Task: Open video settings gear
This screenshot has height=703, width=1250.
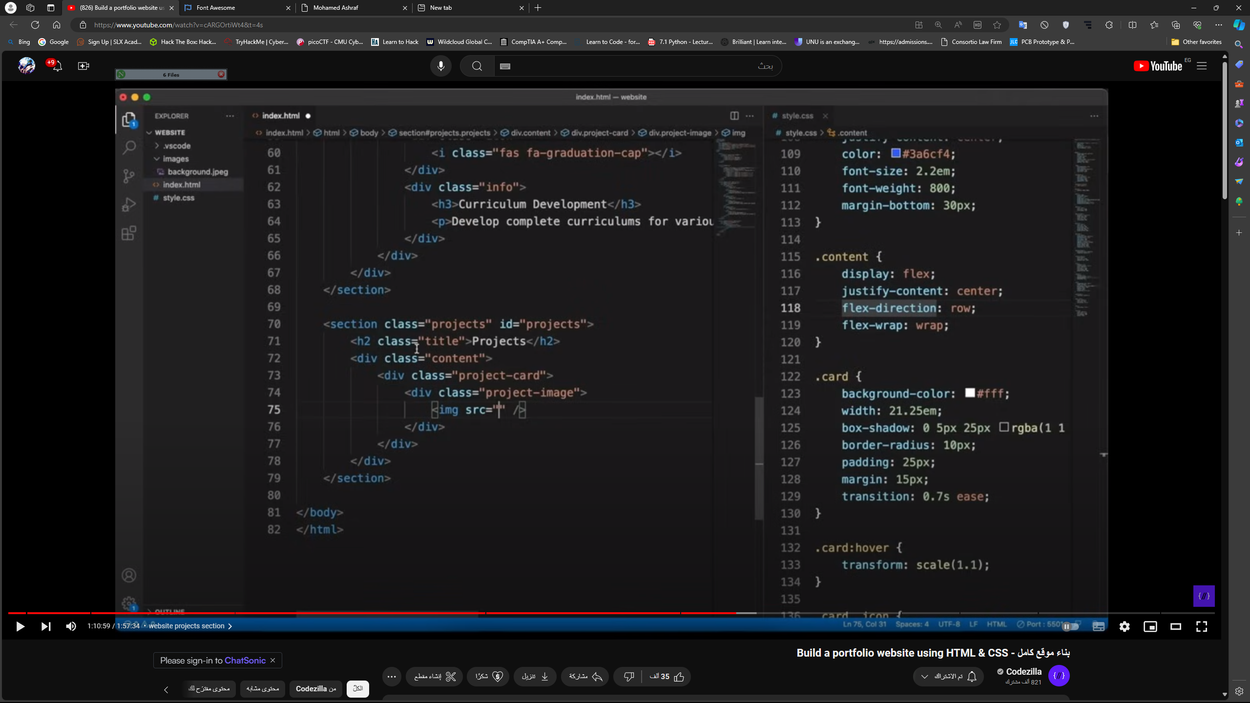Action: [x=1125, y=626]
